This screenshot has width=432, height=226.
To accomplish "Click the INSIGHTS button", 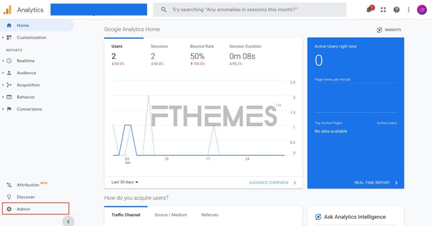I will (x=389, y=30).
